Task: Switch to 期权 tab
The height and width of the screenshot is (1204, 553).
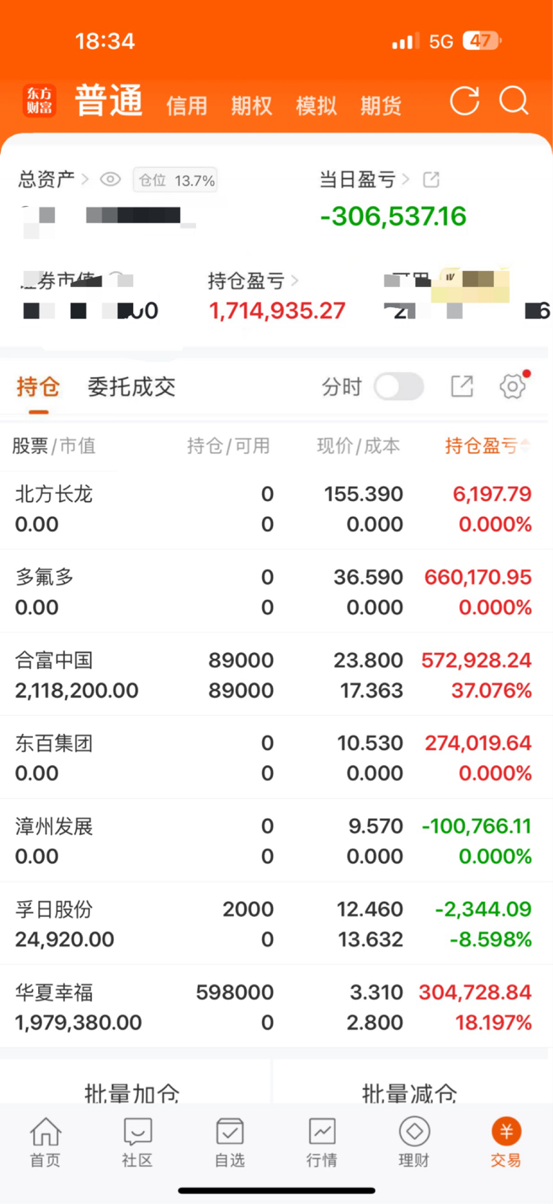Action: [x=251, y=106]
